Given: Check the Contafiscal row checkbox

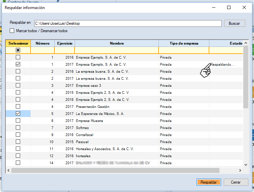Looking at the screenshot, I should 18,135.
